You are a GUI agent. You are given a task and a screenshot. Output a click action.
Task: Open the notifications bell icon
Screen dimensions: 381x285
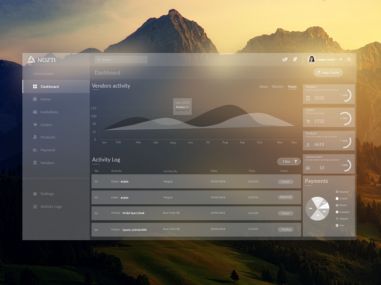(295, 60)
